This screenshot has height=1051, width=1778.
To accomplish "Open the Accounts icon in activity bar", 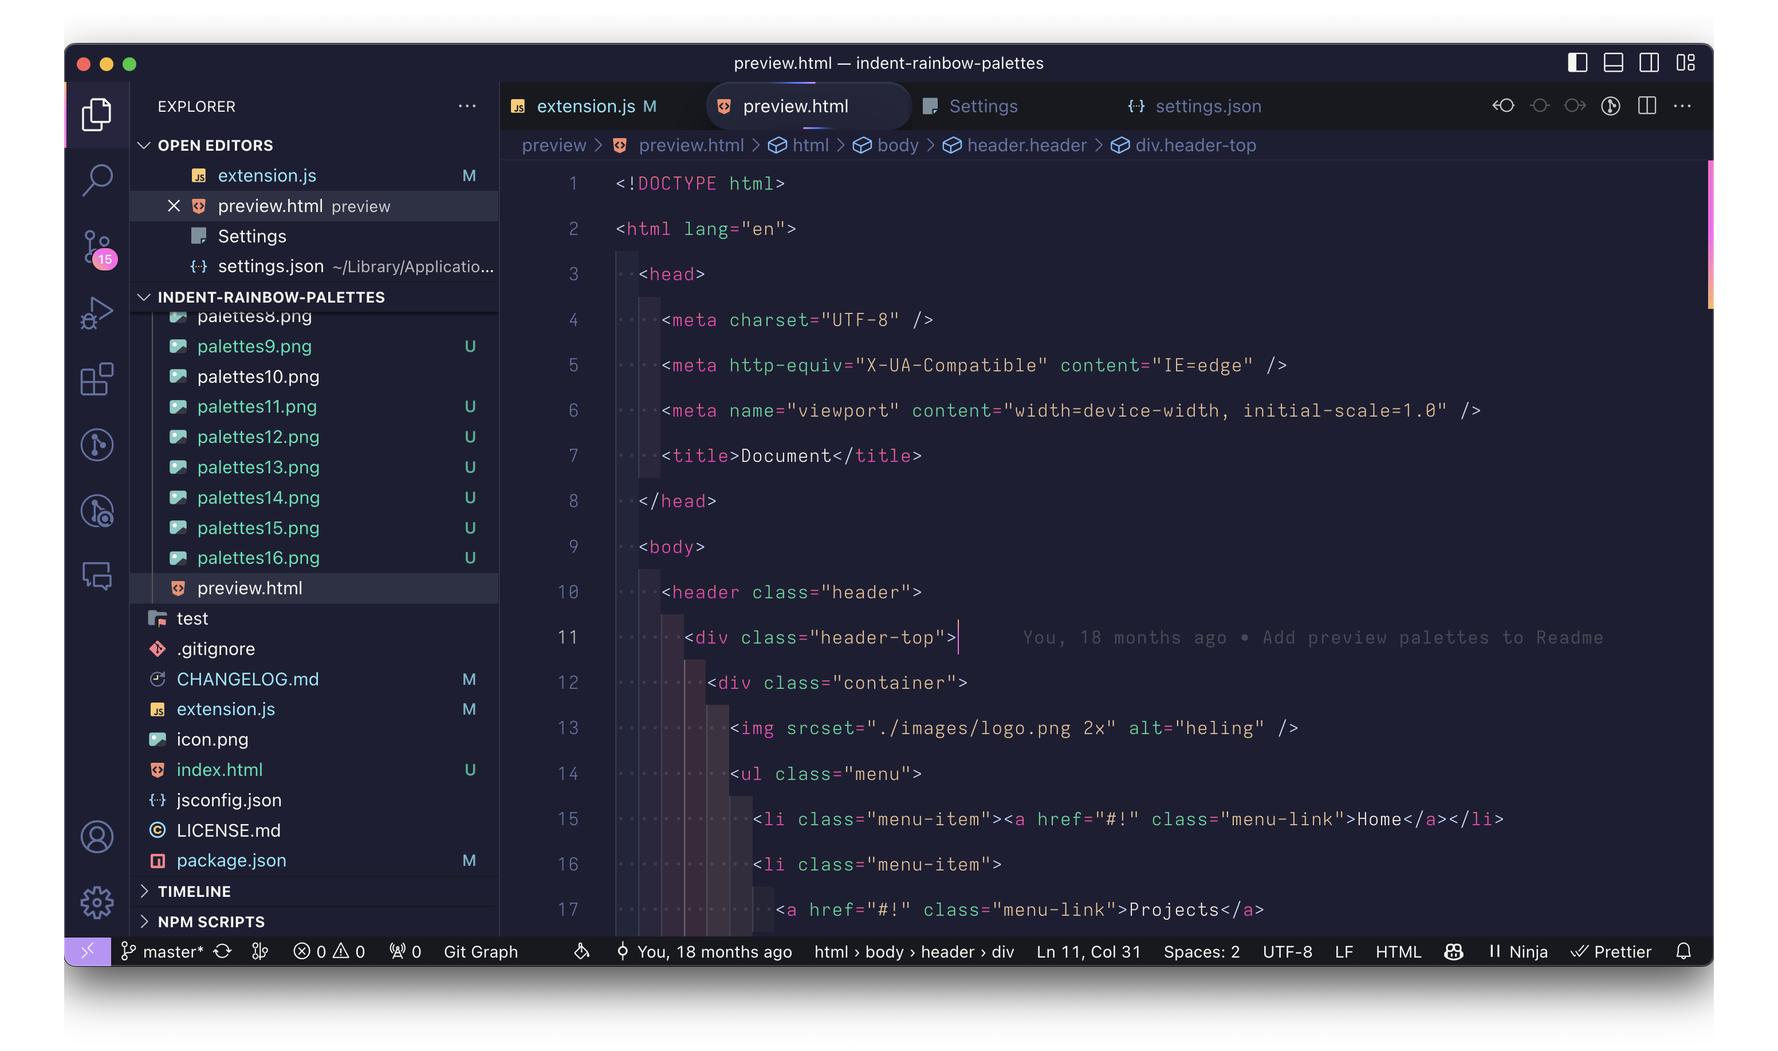I will (97, 837).
